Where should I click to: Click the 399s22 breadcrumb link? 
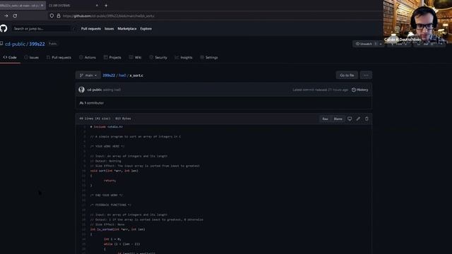click(x=109, y=75)
